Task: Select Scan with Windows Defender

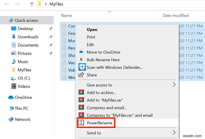Action: click(x=115, y=68)
